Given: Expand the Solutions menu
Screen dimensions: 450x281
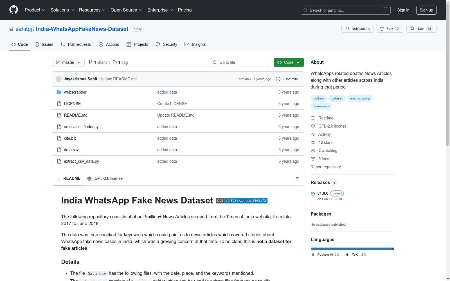Looking at the screenshot, I should click(62, 10).
